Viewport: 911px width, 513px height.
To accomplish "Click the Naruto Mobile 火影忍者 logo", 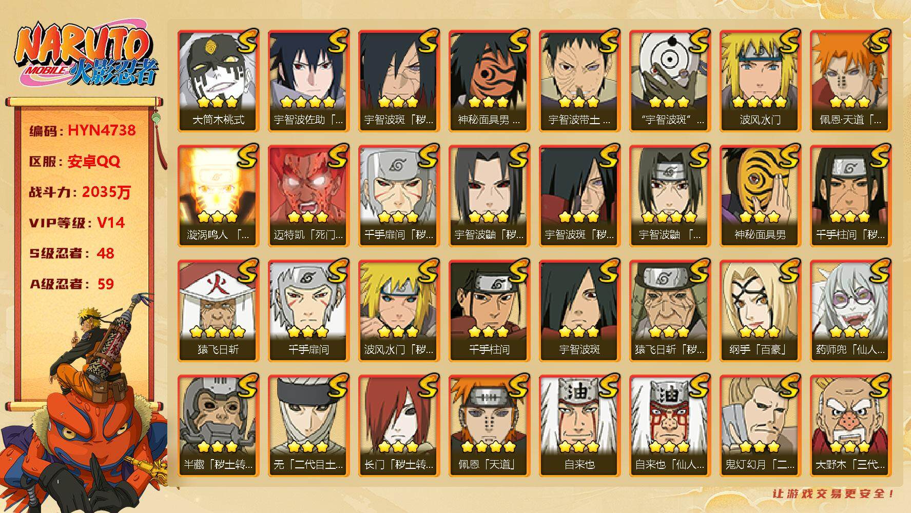I will point(86,55).
